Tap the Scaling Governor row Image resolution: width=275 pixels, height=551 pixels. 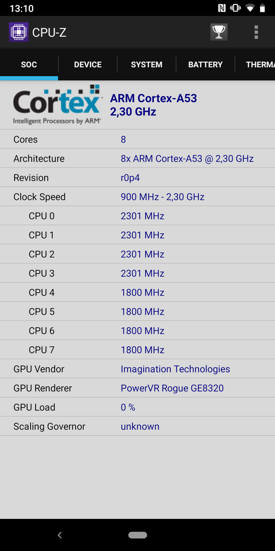[137, 426]
